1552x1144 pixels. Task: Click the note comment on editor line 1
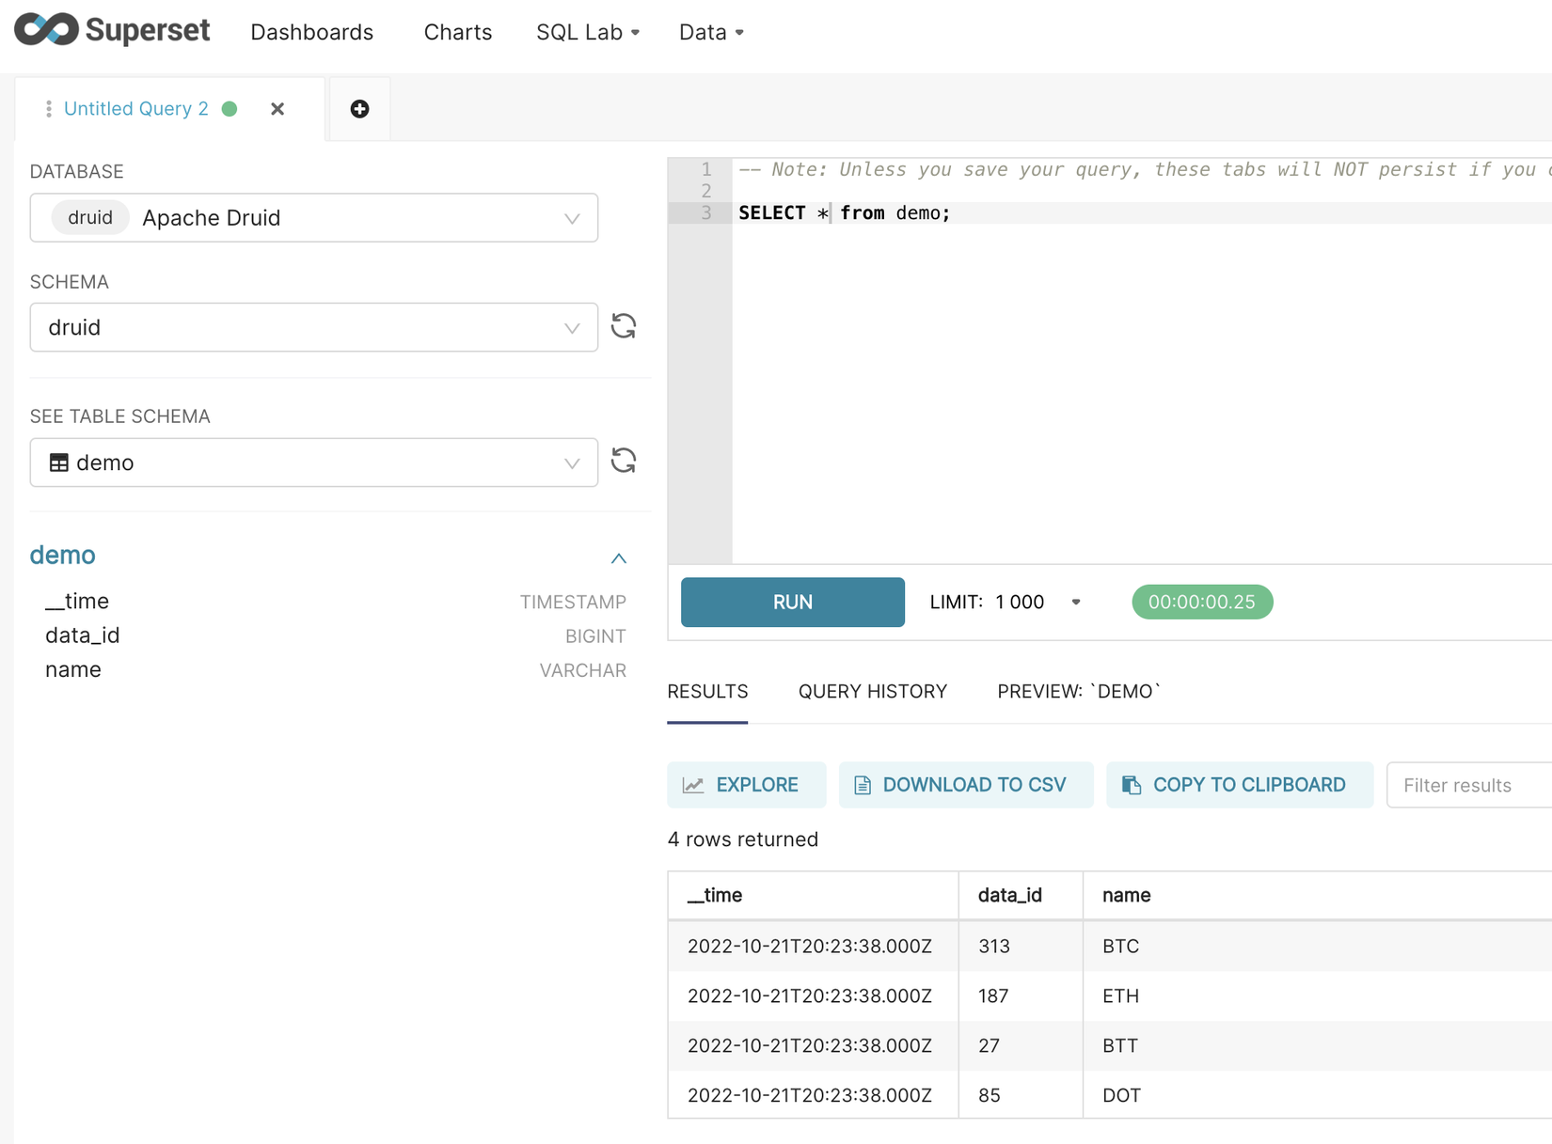[1145, 170]
